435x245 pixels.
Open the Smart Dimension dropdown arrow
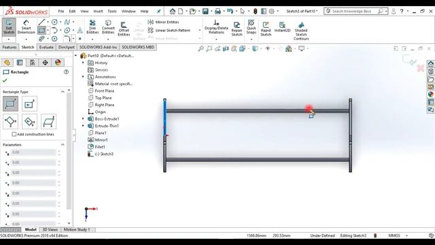tap(26, 39)
